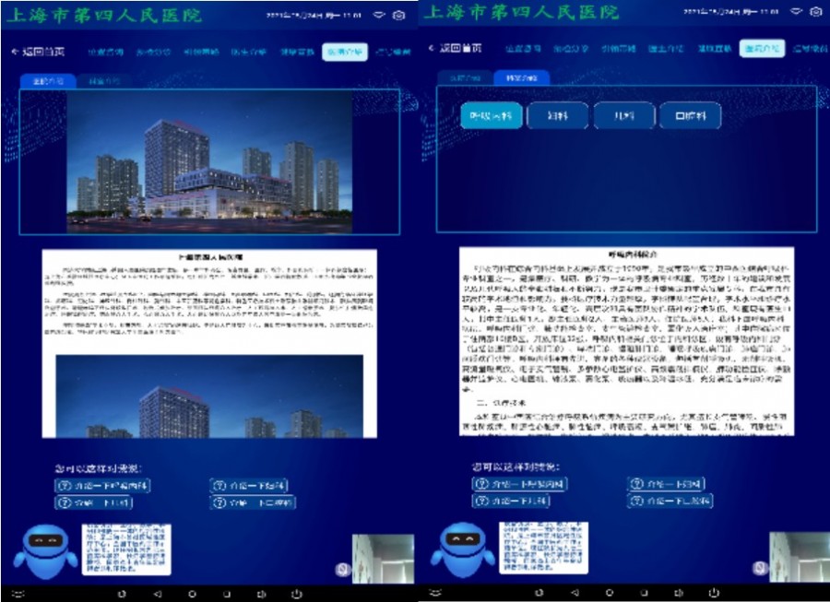Tap 介绍一下呼吸内科 suggestion on left screen
This screenshot has width=830, height=602.
tap(101, 485)
